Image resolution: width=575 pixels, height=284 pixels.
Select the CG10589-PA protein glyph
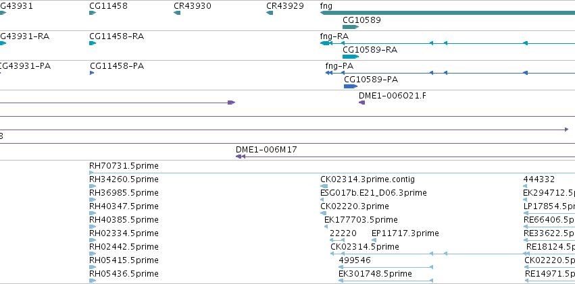pyautogui.click(x=351, y=86)
